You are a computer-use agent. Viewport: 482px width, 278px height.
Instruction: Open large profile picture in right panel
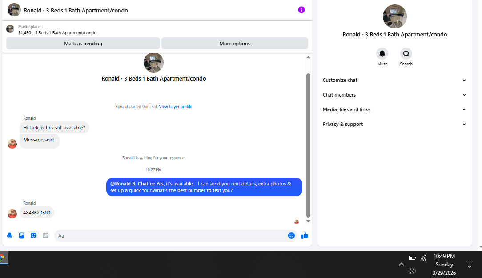click(395, 16)
